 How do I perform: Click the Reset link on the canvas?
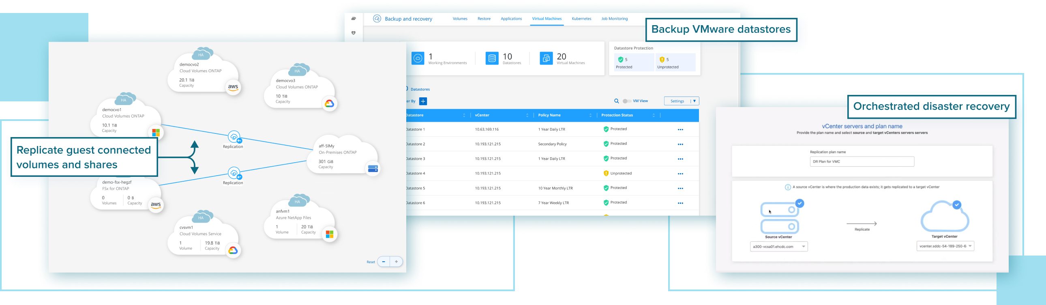371,262
